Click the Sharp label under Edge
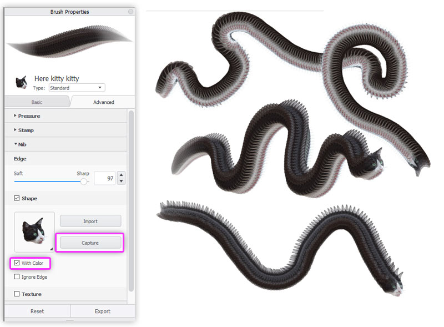Image resolution: width=444 pixels, height=327 pixels. point(83,173)
